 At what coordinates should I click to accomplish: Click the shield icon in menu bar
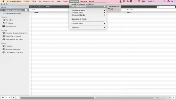coord(124,1)
